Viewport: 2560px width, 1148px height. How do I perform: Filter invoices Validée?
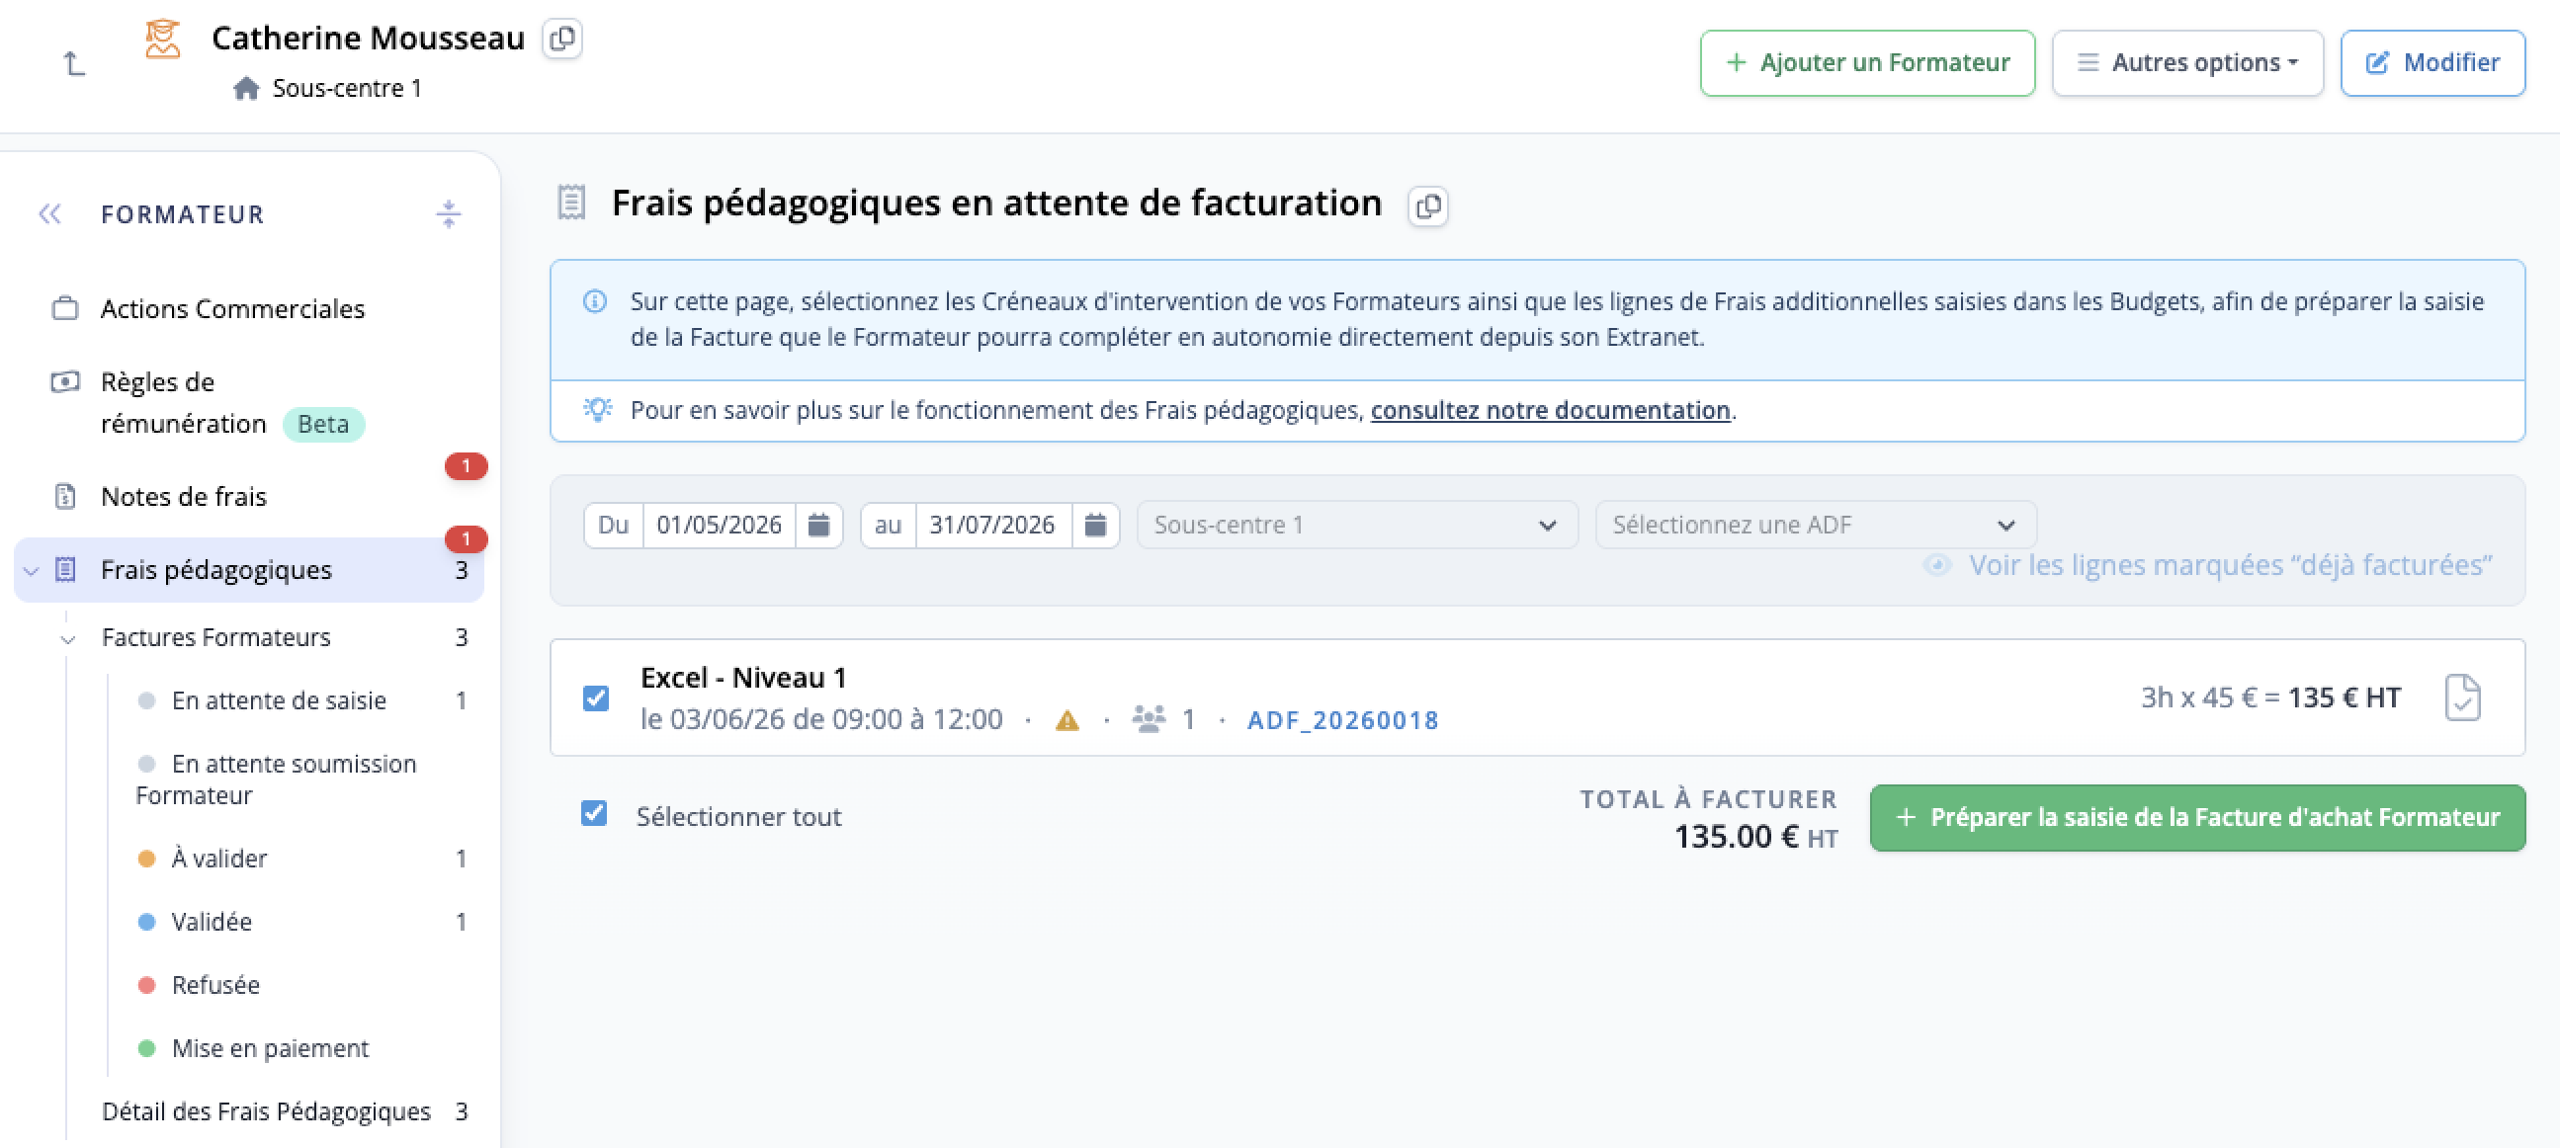(211, 922)
